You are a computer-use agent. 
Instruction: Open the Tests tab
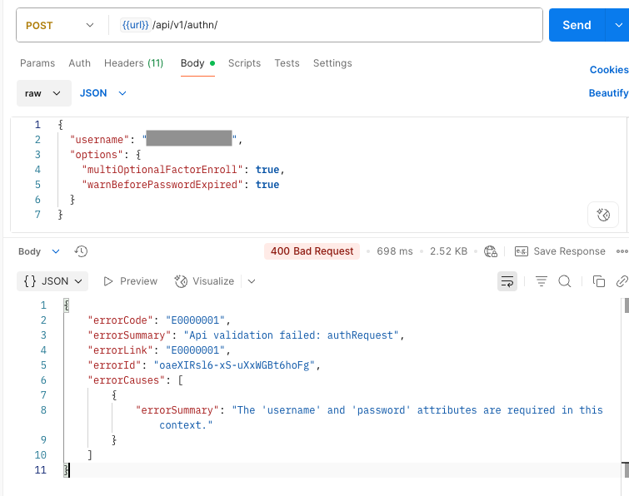[x=287, y=63]
